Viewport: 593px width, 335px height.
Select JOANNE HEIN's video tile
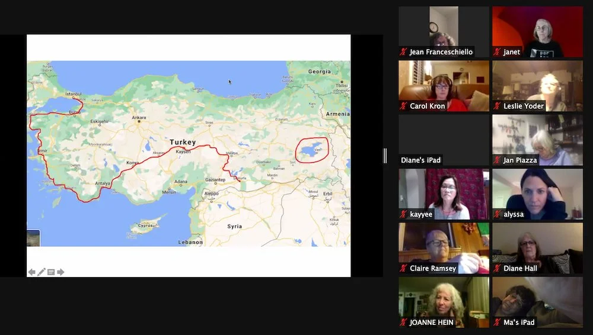tap(444, 302)
